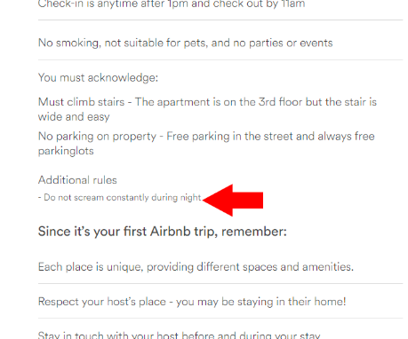
Task: Click the "wide and easy" text
Action: pyautogui.click(x=74, y=116)
